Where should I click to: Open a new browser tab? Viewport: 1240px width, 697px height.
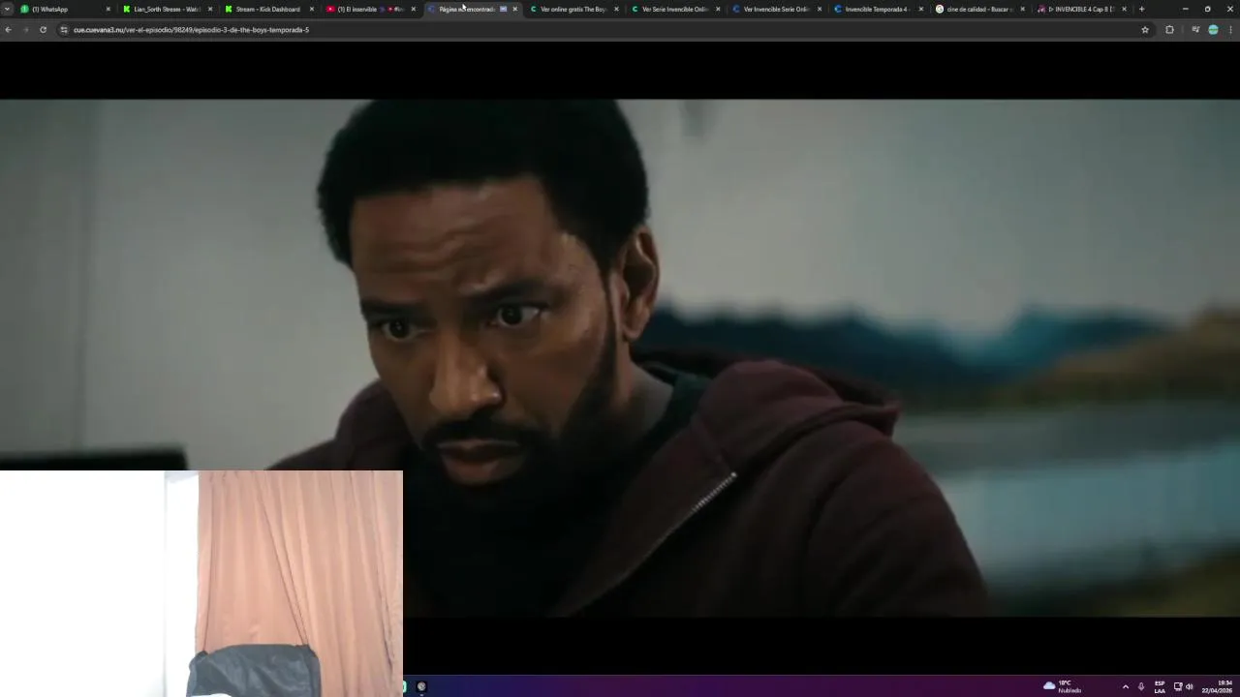tap(1141, 9)
